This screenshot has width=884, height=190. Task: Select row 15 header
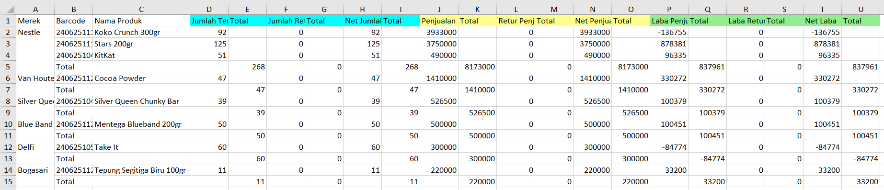click(x=8, y=181)
